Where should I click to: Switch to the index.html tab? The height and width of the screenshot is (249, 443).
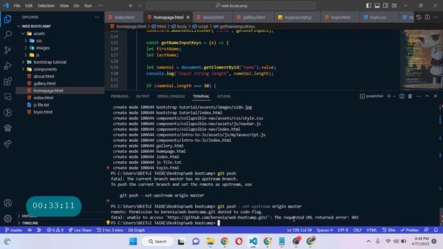[x=125, y=17]
